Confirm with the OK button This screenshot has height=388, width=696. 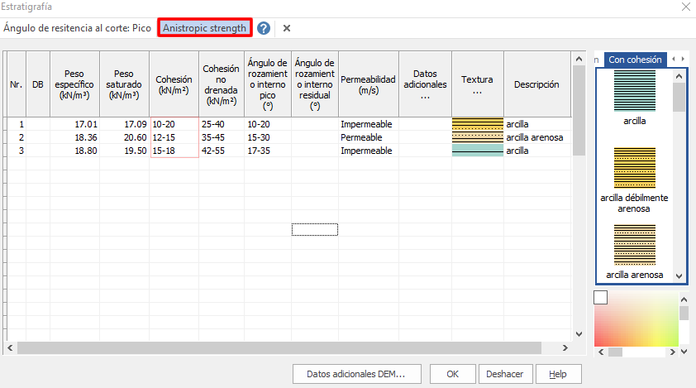tap(452, 374)
